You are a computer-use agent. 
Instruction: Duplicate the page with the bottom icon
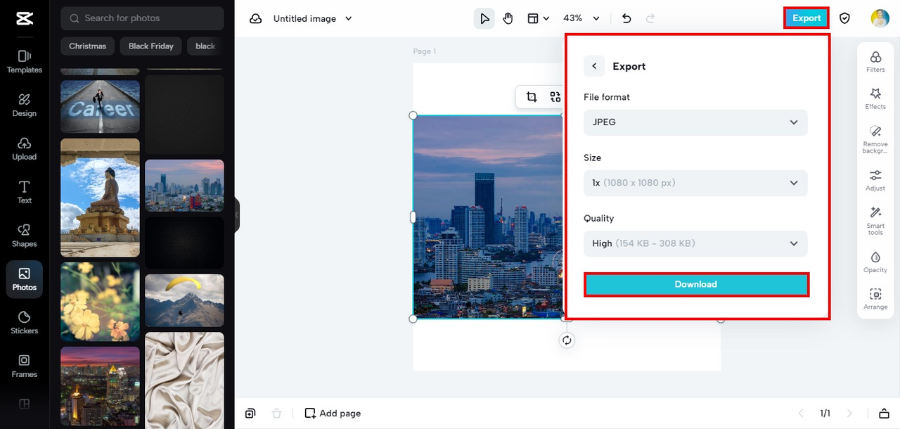[x=250, y=414]
